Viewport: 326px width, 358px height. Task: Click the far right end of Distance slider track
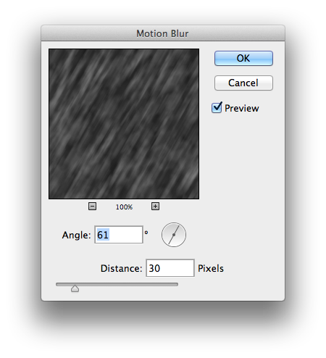pyautogui.click(x=177, y=285)
